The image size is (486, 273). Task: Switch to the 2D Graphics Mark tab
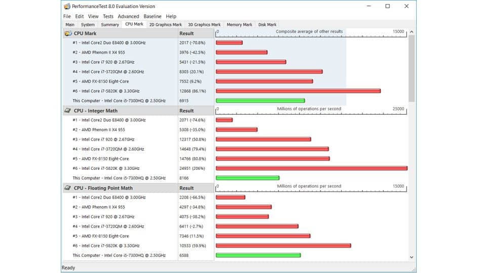(166, 24)
